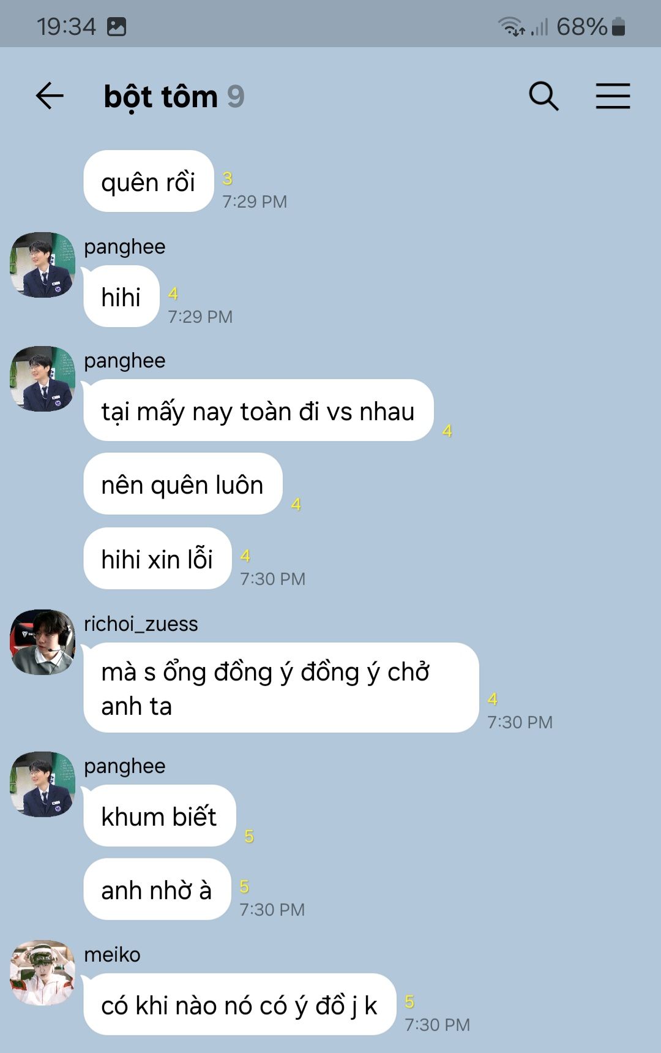
Task: Open meiko's profile avatar
Action: (43, 973)
